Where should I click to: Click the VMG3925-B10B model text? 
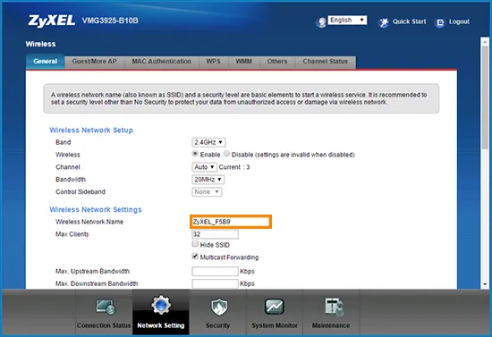point(110,21)
